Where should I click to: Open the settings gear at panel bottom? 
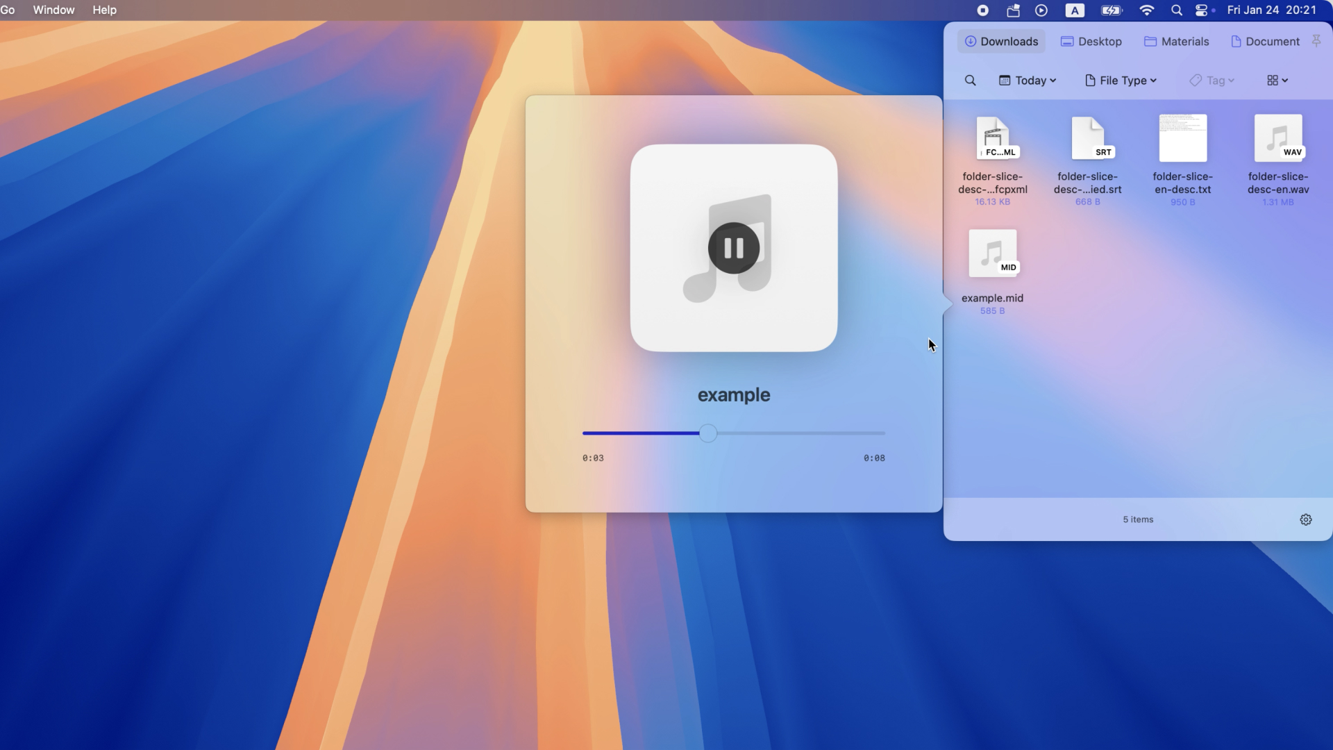coord(1306,519)
